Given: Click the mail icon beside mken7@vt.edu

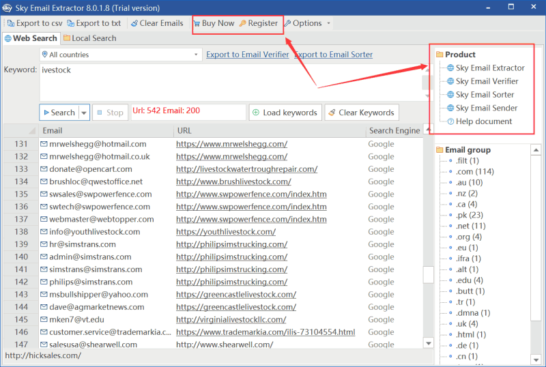Looking at the screenshot, I should (x=44, y=319).
